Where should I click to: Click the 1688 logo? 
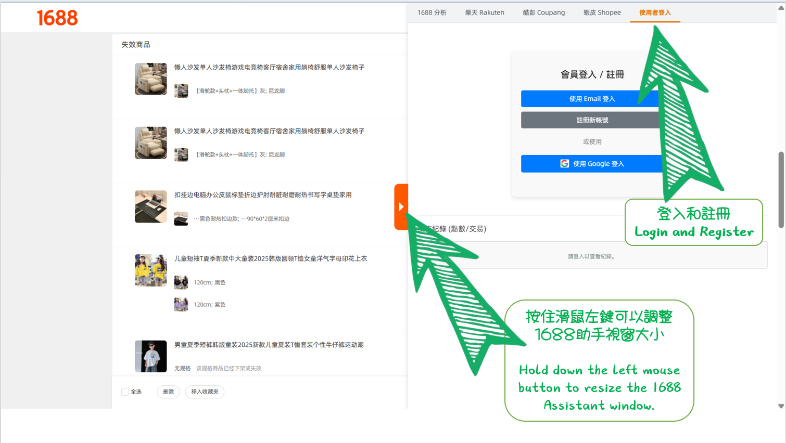pos(57,18)
